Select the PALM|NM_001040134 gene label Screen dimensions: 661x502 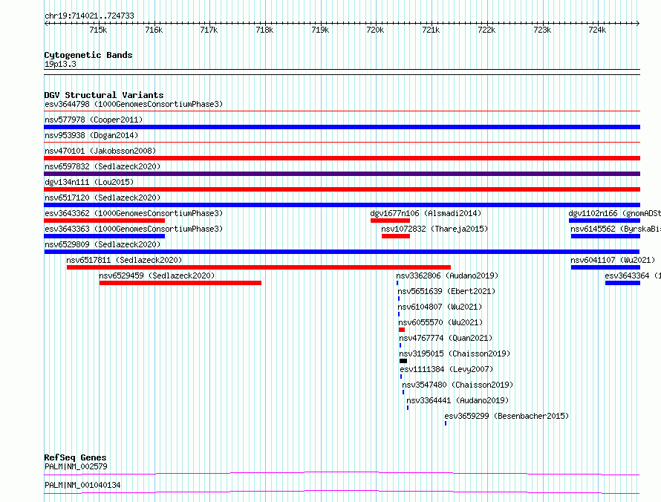pos(82,485)
